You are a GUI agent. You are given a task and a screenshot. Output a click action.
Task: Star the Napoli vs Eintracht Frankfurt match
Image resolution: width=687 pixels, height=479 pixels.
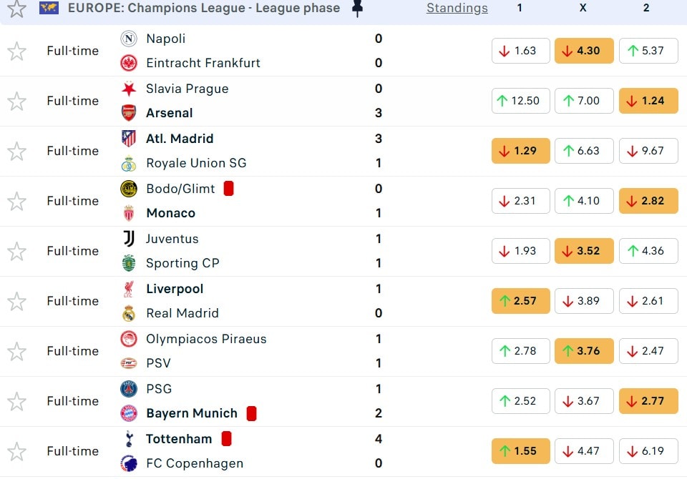tap(16, 51)
